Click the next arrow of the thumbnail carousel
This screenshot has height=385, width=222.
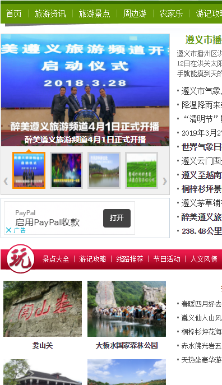pos(165,181)
